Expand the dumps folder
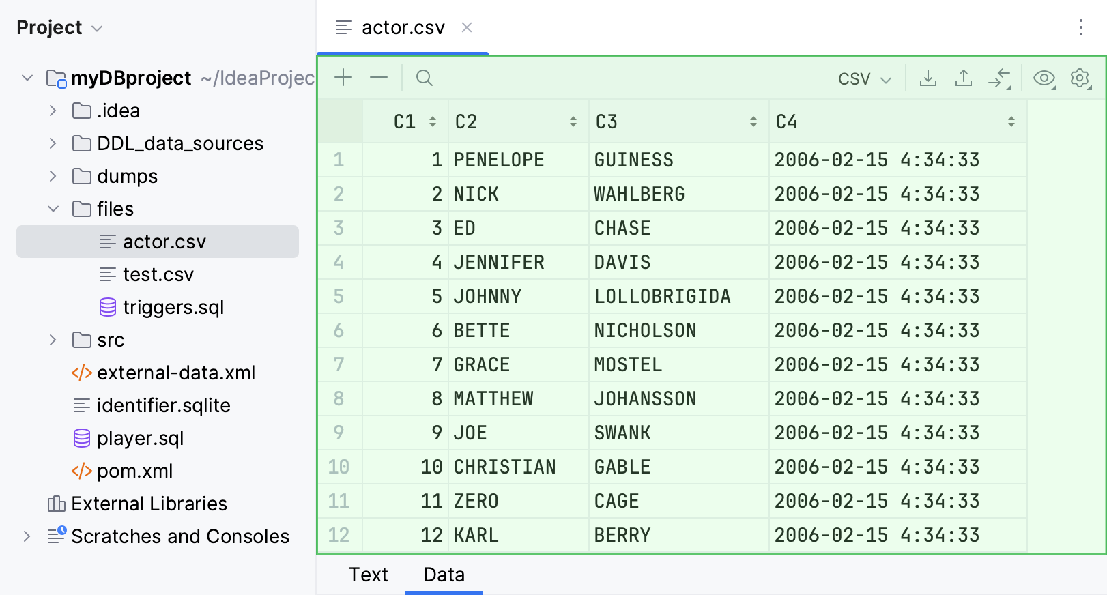This screenshot has width=1107, height=595. click(53, 176)
